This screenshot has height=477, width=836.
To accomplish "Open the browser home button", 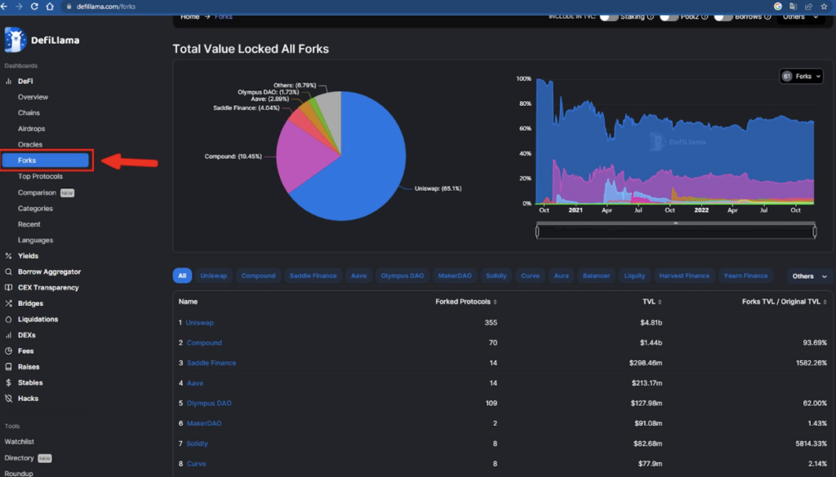I will 50,7.
